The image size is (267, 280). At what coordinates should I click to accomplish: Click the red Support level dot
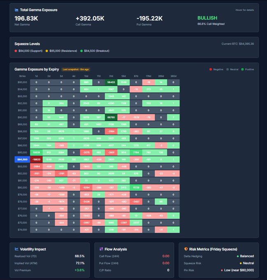16,51
